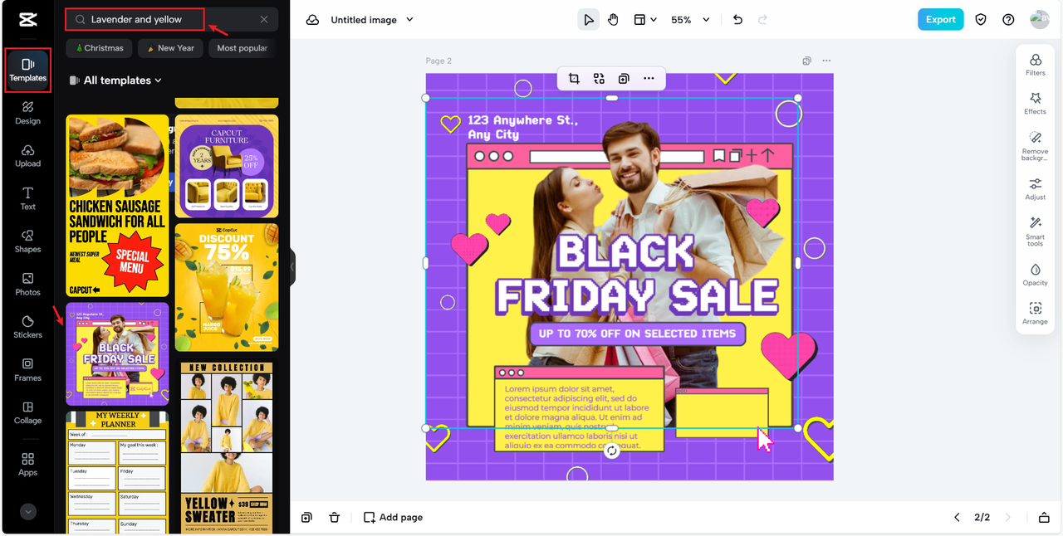Clear the search text with X
1063x536 pixels.
coord(264,19)
